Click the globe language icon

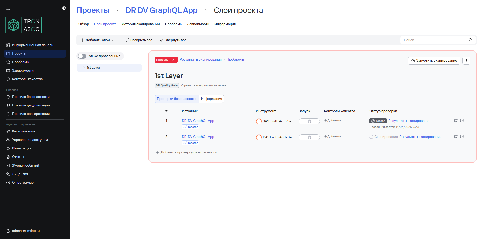pos(64,8)
